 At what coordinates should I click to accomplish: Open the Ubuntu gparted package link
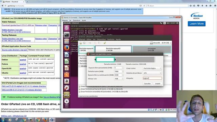tap(23, 73)
